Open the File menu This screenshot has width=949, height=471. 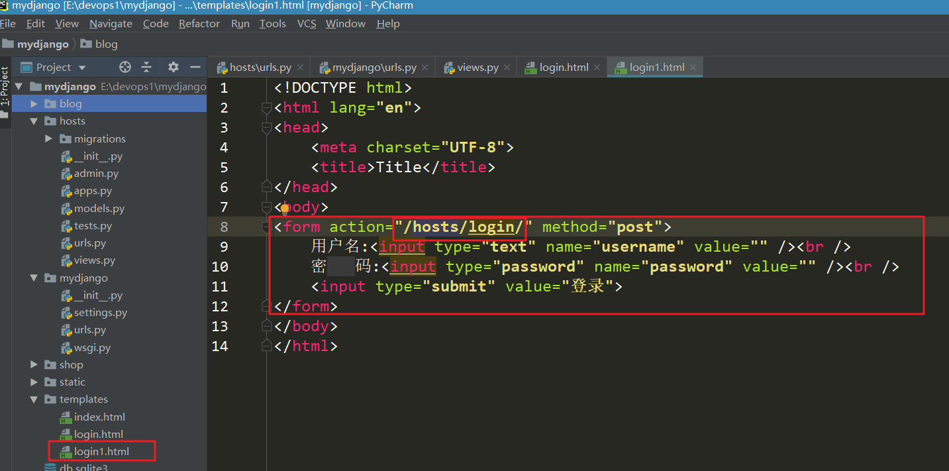click(7, 23)
